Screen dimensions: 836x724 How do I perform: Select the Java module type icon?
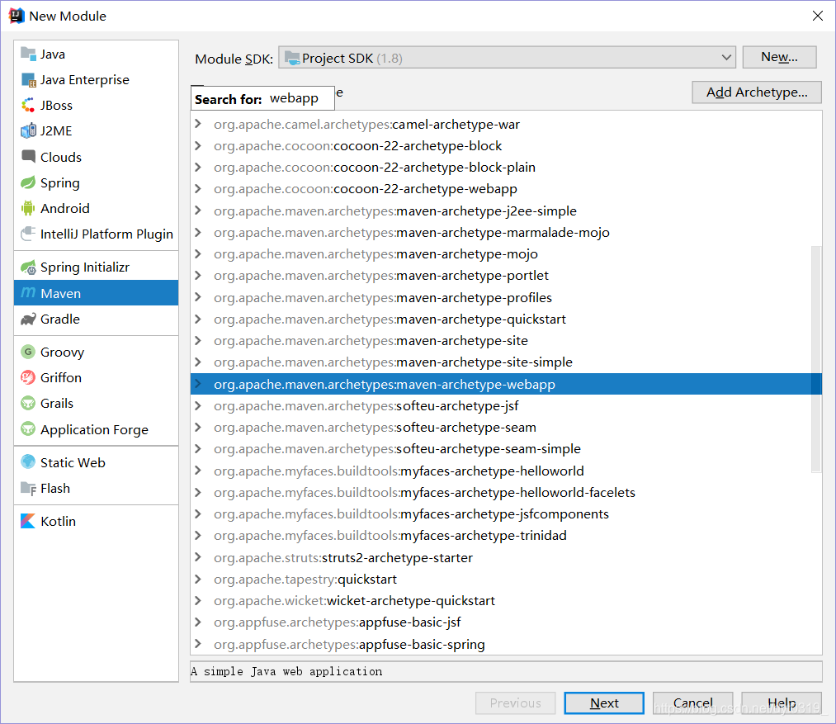[28, 54]
